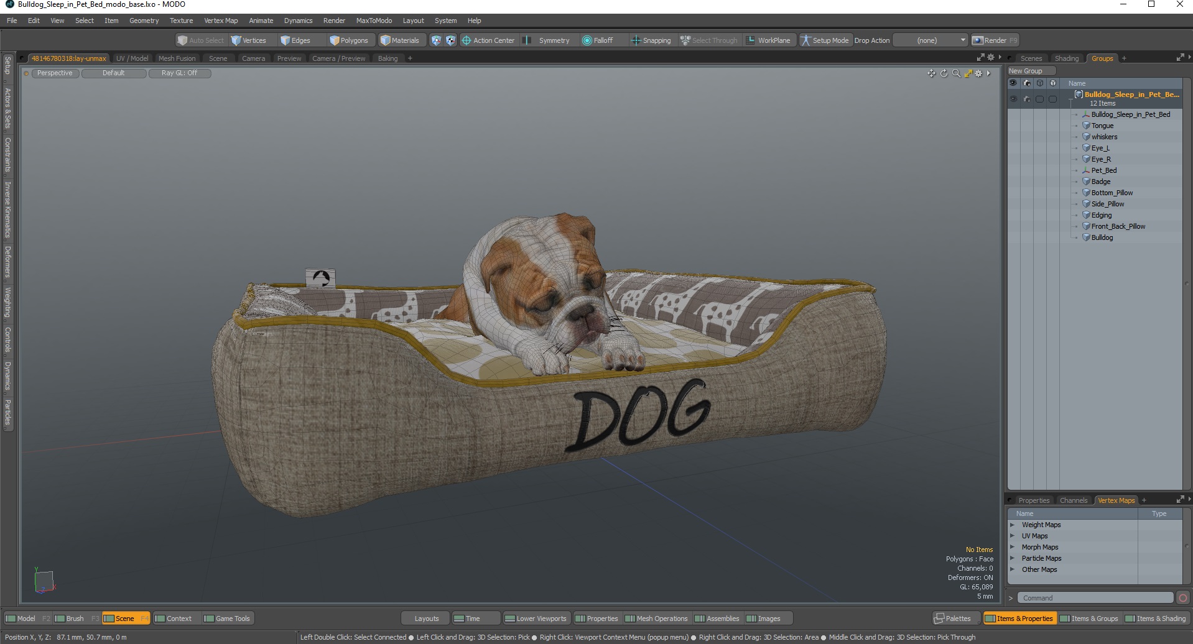Select the Eye_L item

[x=1100, y=148]
